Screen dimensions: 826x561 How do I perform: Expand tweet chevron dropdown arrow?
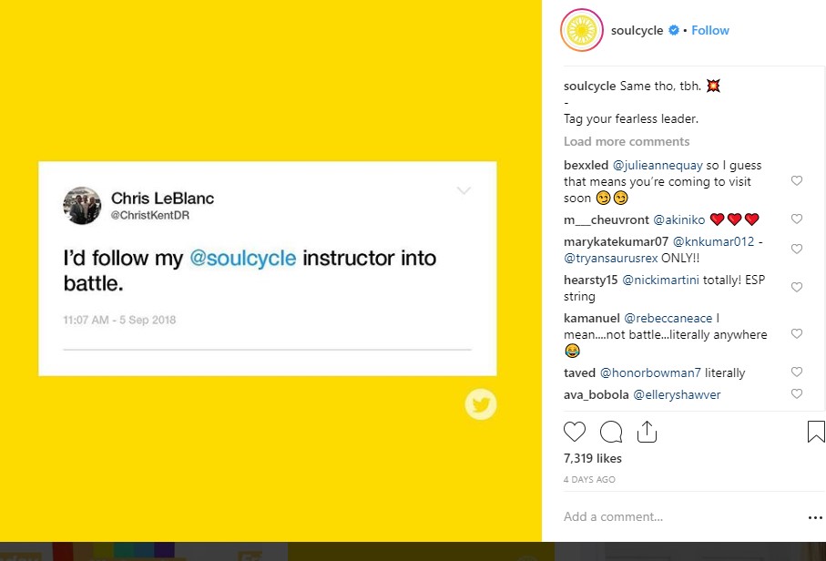[x=464, y=191]
